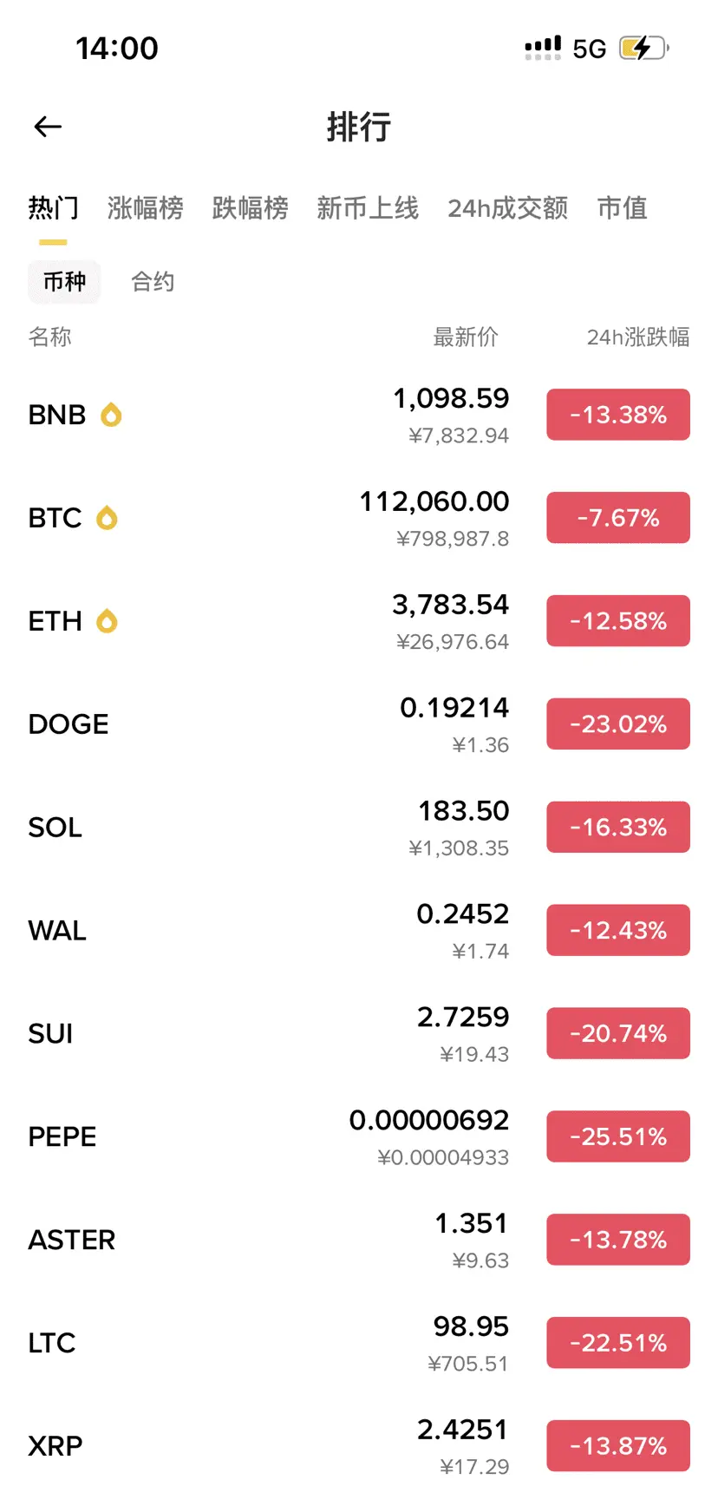Select the 币种 toggle option
The image size is (718, 1506).
(x=65, y=282)
